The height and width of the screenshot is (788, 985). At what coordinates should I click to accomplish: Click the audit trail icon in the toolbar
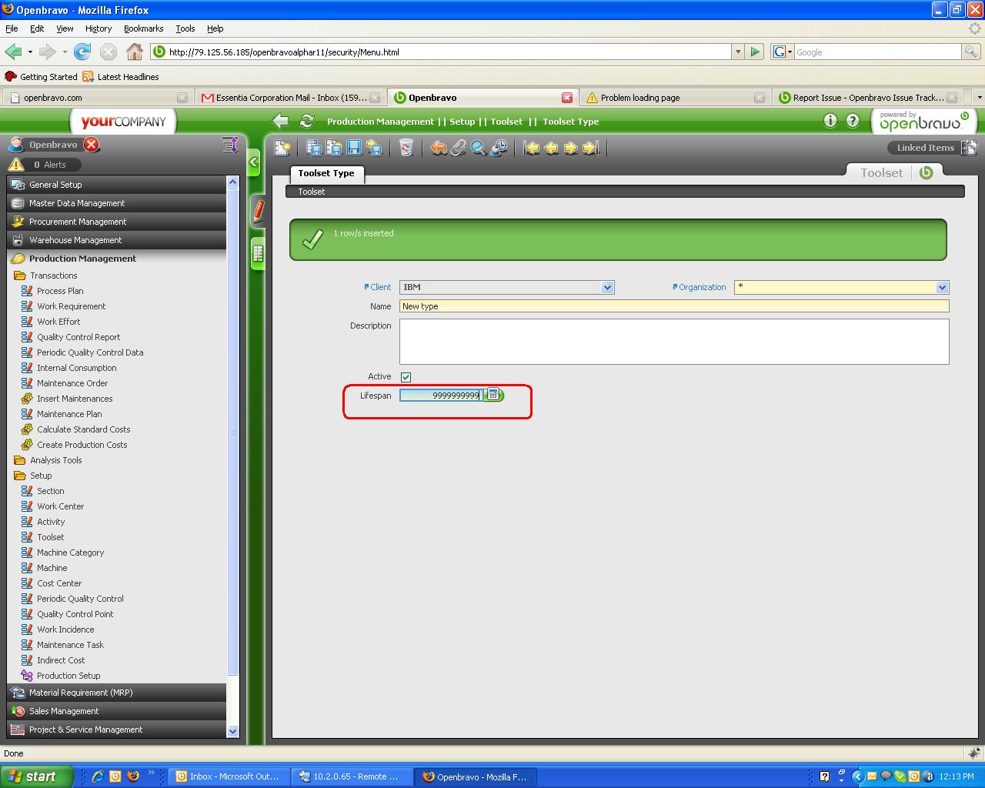coord(499,147)
